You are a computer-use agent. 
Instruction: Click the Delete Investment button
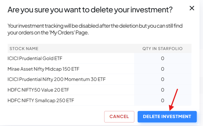point(167,117)
